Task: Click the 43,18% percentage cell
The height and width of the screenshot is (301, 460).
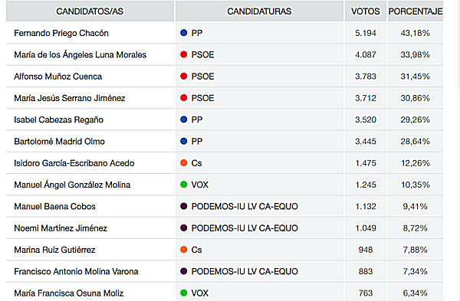Action: point(416,33)
